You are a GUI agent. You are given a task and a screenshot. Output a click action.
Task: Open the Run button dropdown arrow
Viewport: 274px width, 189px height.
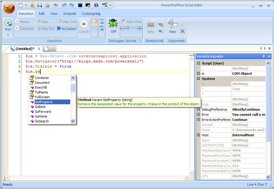point(8,35)
